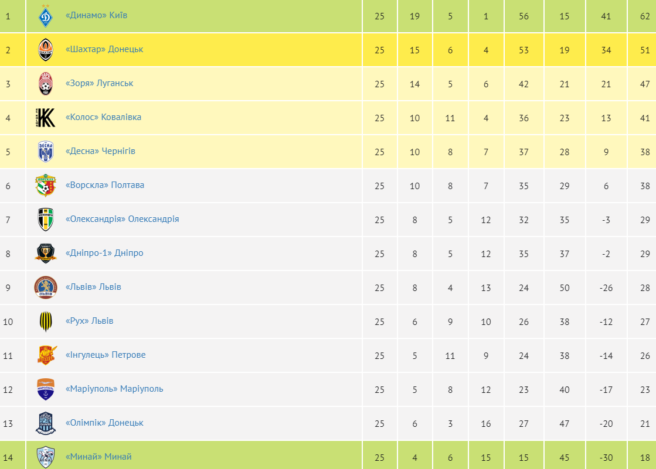
Task: Click the Mynai club crest
Action: click(46, 457)
